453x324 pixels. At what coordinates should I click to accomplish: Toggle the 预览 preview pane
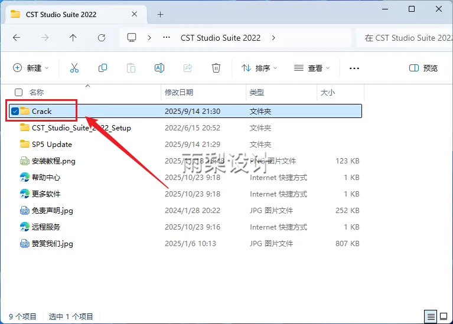[x=423, y=68]
